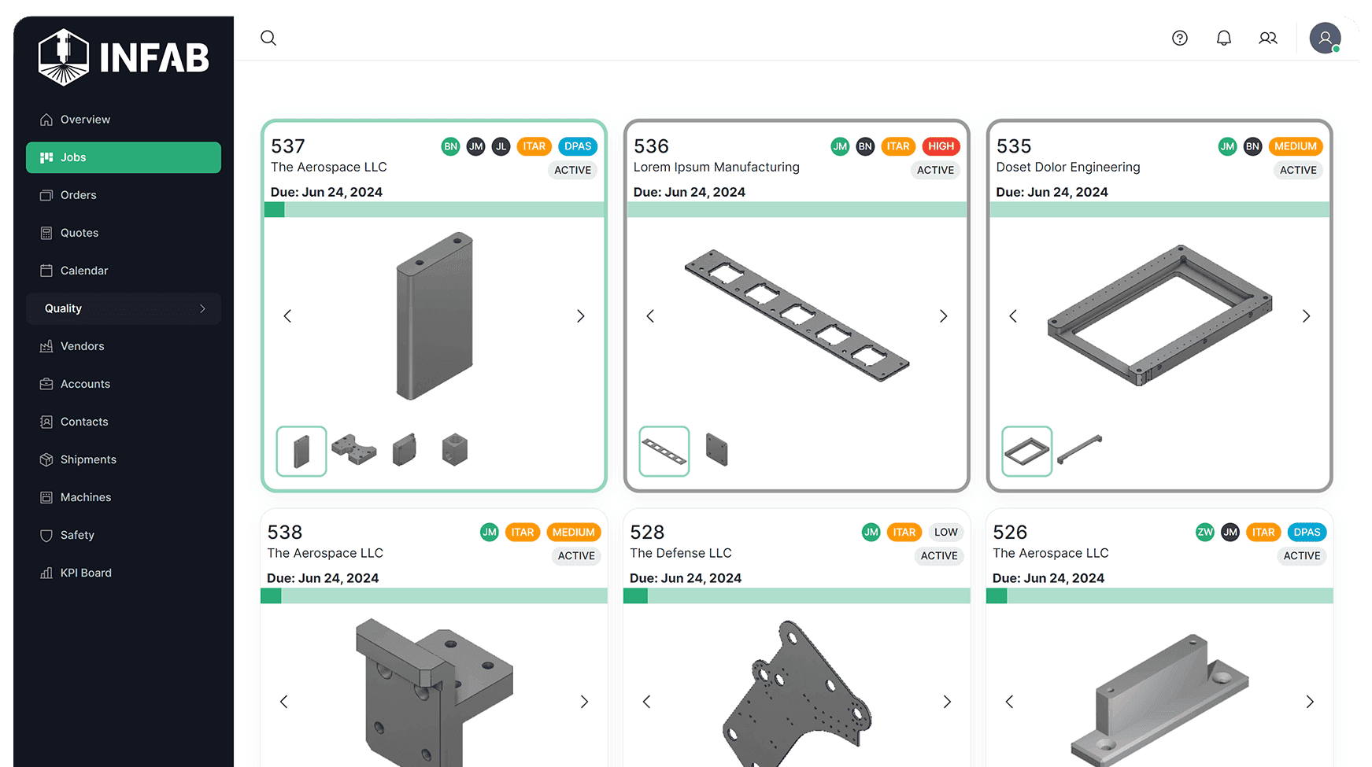Open Safety in the sidebar
The image size is (1372, 767).
click(124, 535)
